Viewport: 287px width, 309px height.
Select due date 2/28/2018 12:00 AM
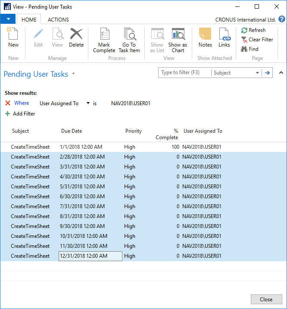tap(82, 157)
